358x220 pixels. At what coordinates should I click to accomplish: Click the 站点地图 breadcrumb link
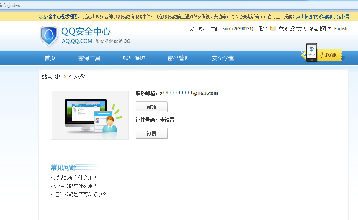point(52,77)
